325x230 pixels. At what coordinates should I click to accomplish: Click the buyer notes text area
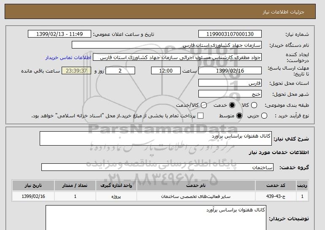point(156,218)
